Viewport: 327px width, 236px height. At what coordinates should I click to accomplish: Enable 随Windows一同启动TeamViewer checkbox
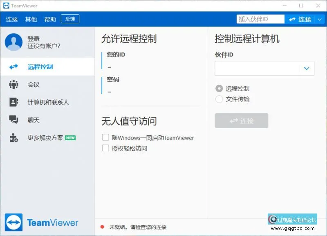(105, 137)
